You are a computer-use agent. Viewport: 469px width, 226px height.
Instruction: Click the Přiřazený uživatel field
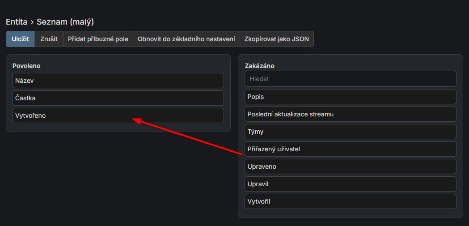(350, 149)
